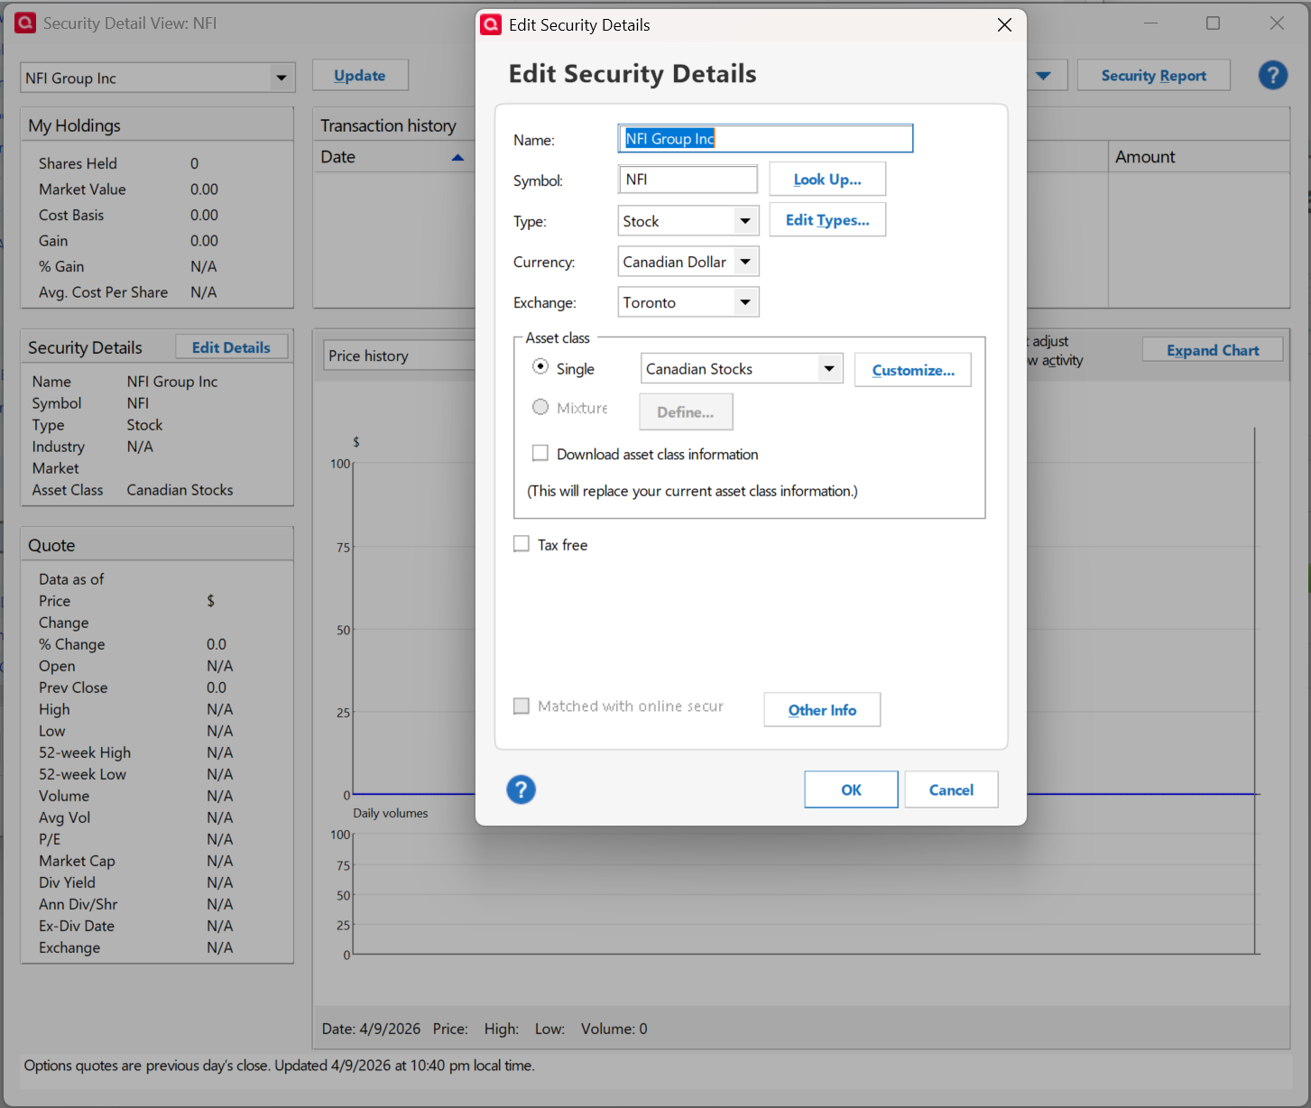This screenshot has width=1311, height=1108.
Task: Click the Cost Basis label in My Holdings
Action: pos(71,216)
